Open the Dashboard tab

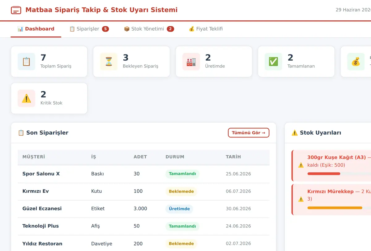(36, 29)
